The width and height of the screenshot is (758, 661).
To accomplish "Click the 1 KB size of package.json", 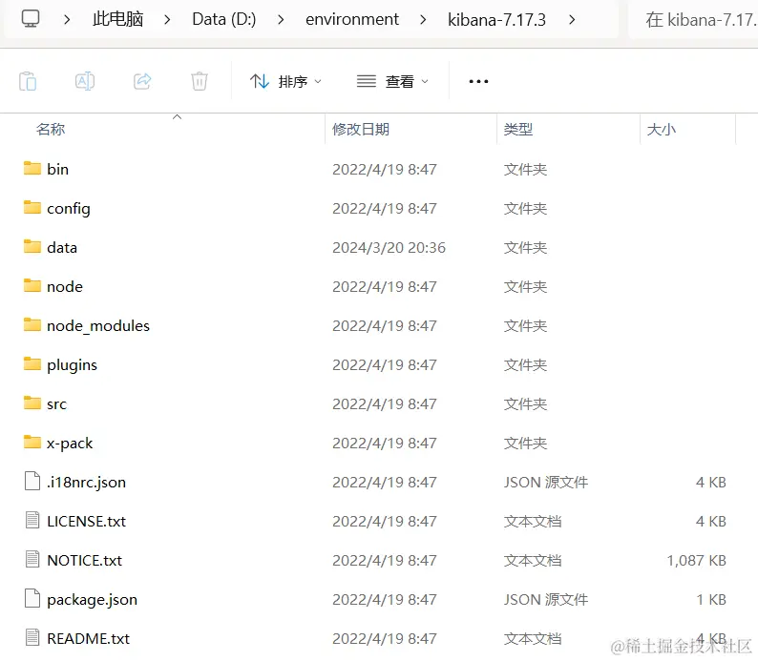I will [x=711, y=600].
